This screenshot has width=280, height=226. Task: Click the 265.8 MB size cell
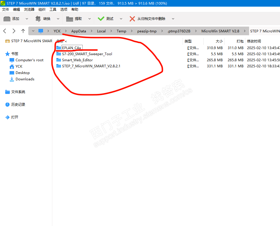pos(215,60)
